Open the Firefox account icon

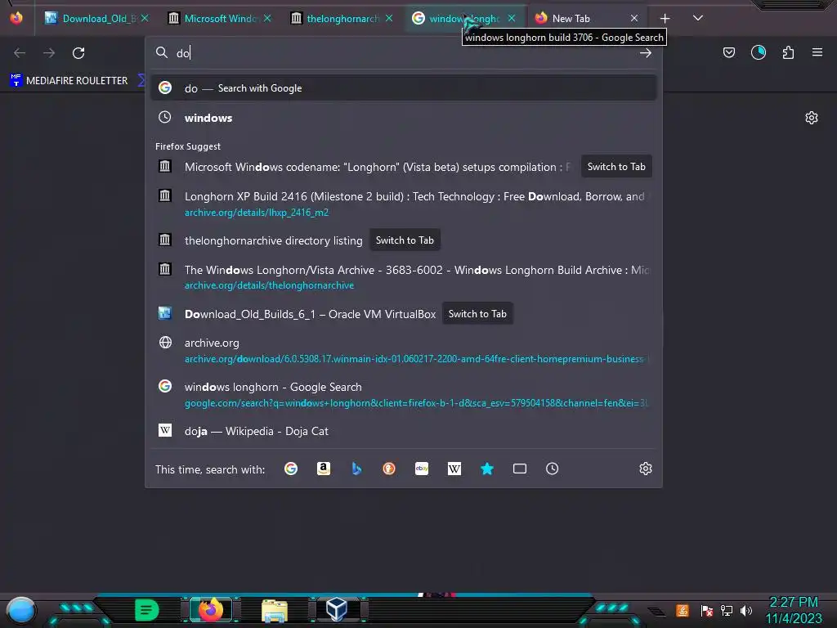(759, 52)
